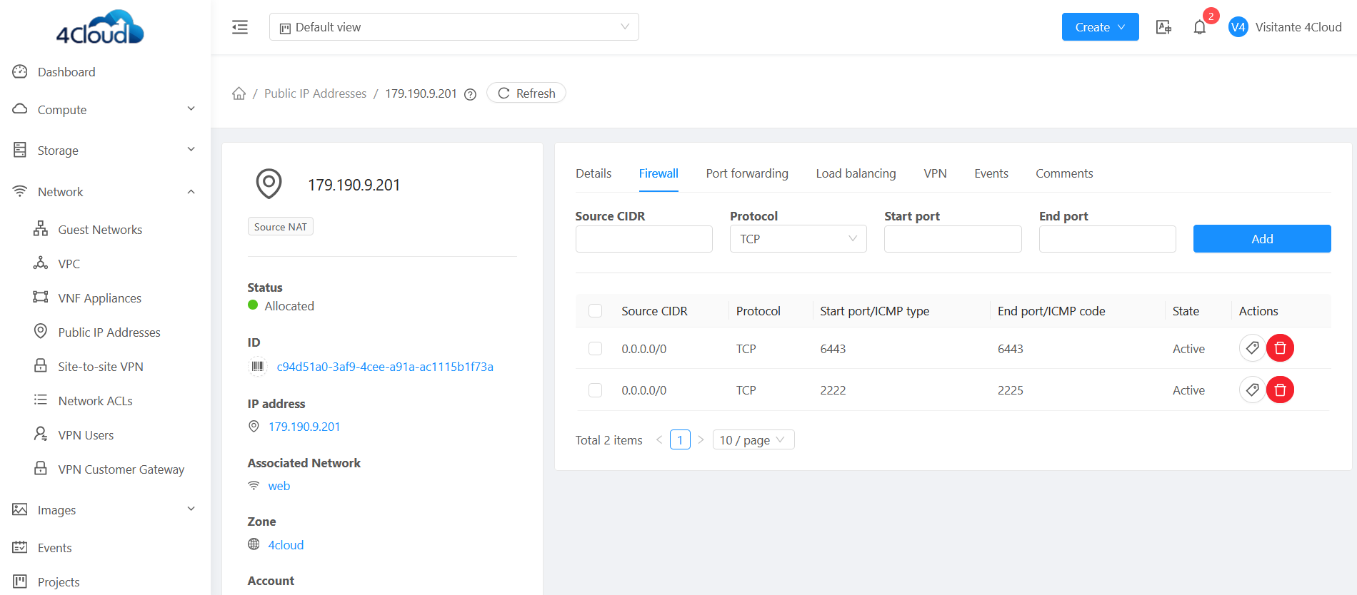
Task: Click the 4Cloud logo
Action: 100,27
